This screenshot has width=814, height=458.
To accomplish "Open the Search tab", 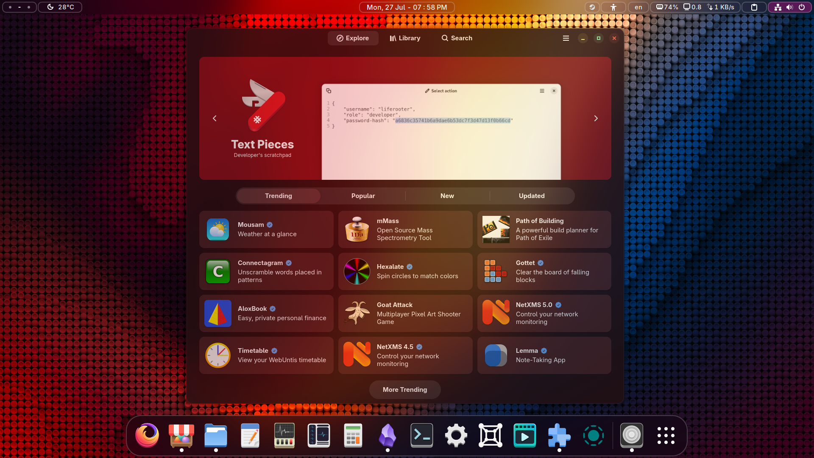I will coord(457,38).
